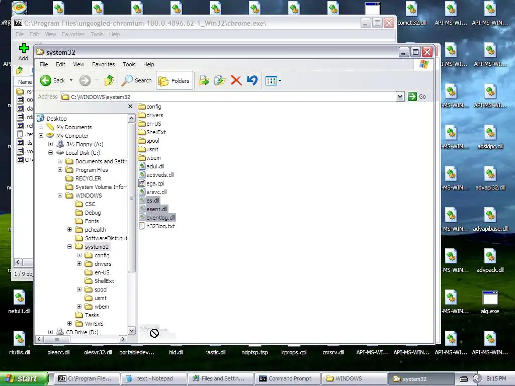Switch to WINDOWS taskbar button
Image resolution: width=515 pixels, height=386 pixels.
pyautogui.click(x=355, y=378)
